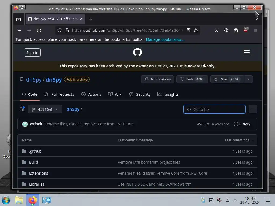The width and height of the screenshot is (275, 206).
Task: Focus the Go to file search box
Action: pos(215,109)
